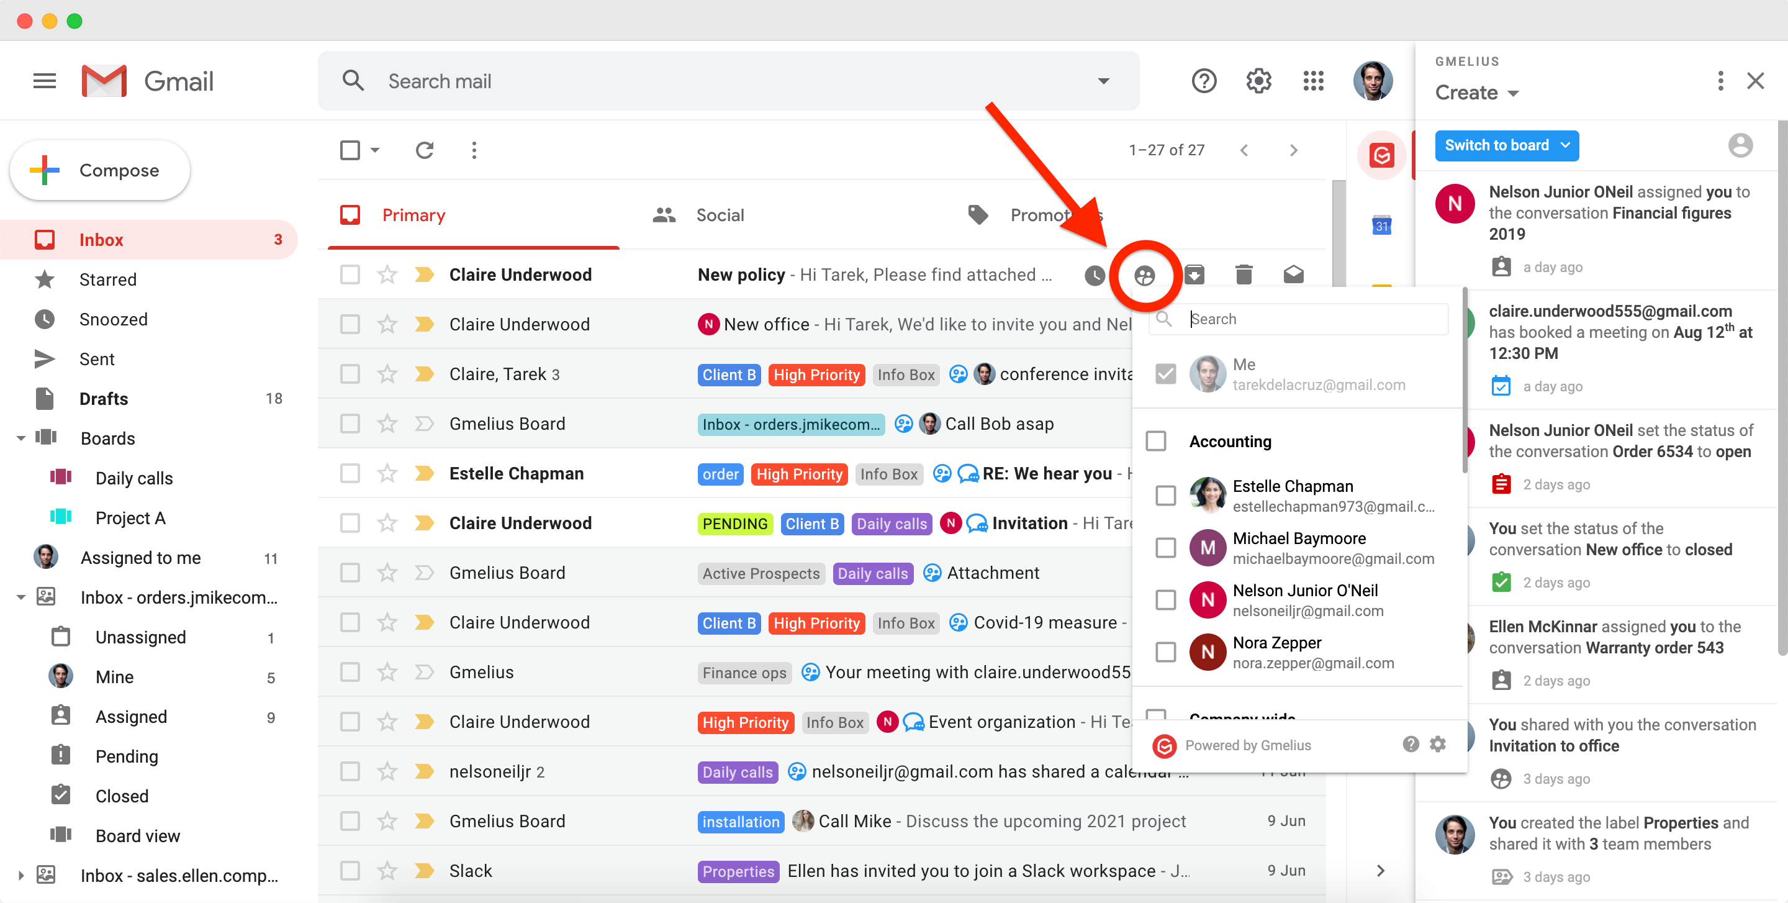The height and width of the screenshot is (903, 1788).
Task: Open Gmelius panel more options
Action: [1720, 81]
